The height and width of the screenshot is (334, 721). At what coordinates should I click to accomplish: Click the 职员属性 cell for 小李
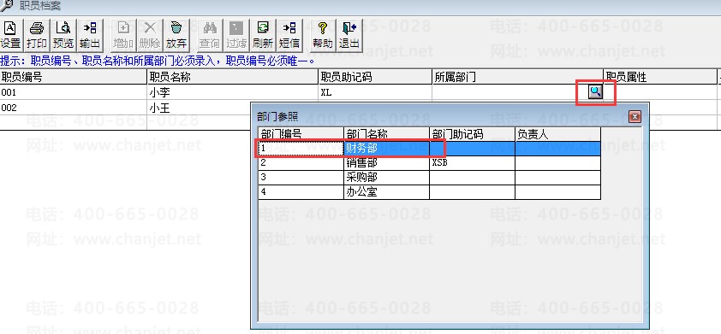[x=660, y=92]
